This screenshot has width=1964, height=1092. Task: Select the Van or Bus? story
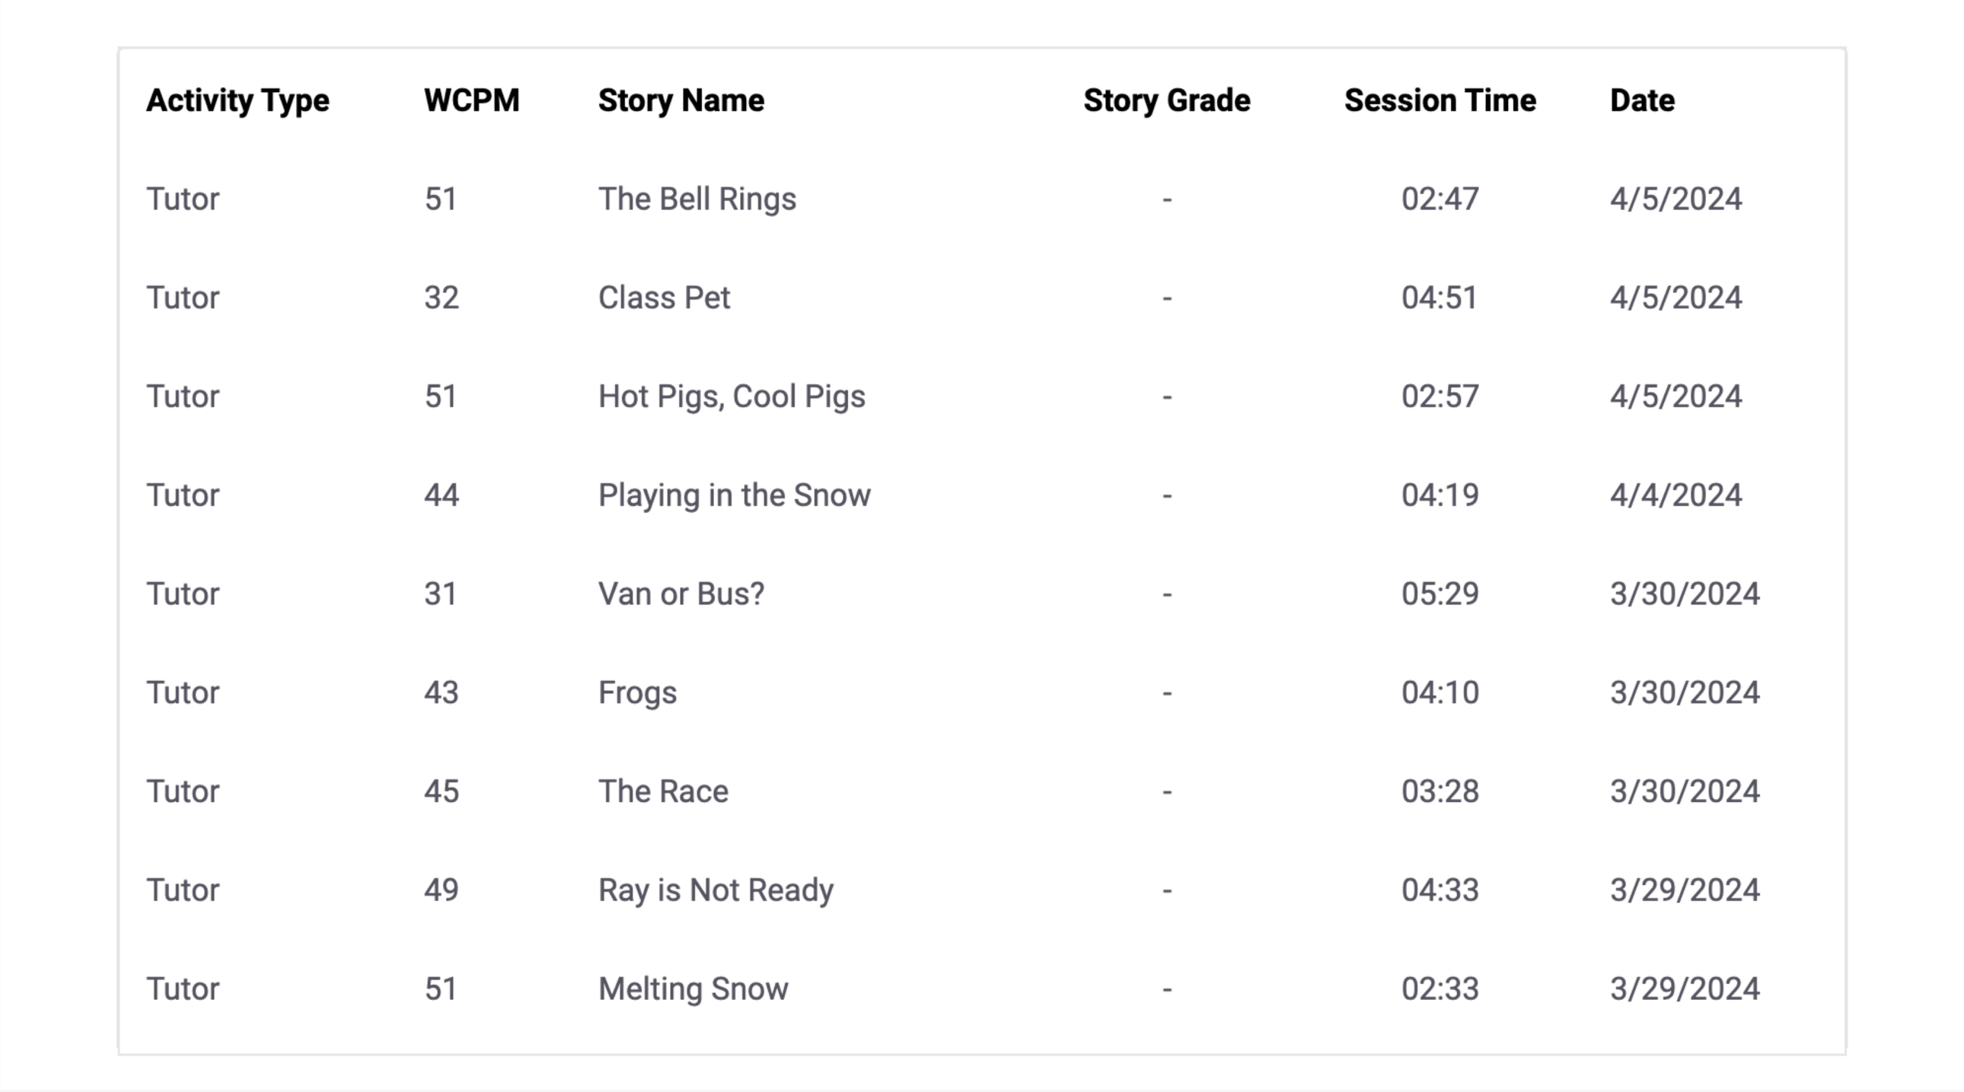[x=681, y=594]
